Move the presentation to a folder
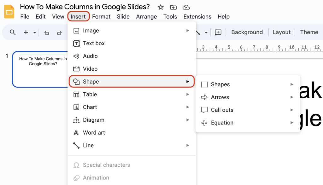The image size is (323, 185). (x=173, y=7)
